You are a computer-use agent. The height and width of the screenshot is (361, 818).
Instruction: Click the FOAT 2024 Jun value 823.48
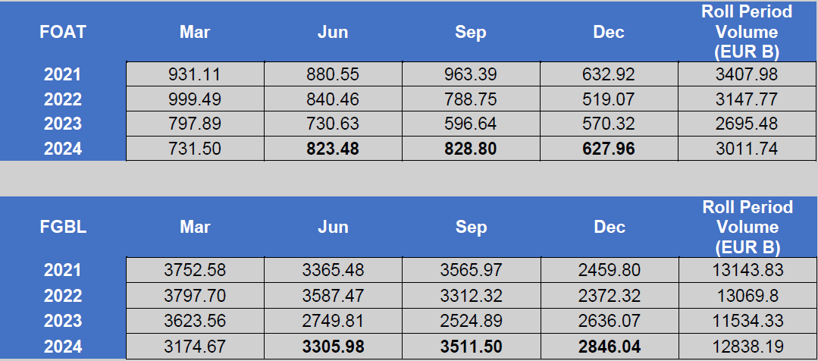tap(333, 149)
